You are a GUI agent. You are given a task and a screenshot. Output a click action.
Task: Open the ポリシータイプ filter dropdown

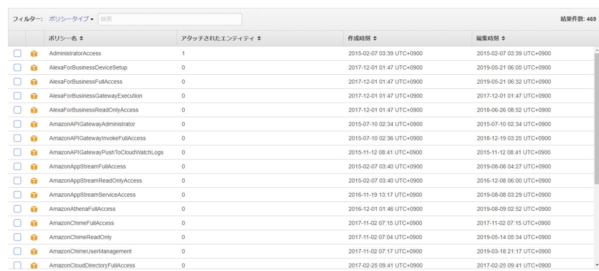[x=71, y=19]
